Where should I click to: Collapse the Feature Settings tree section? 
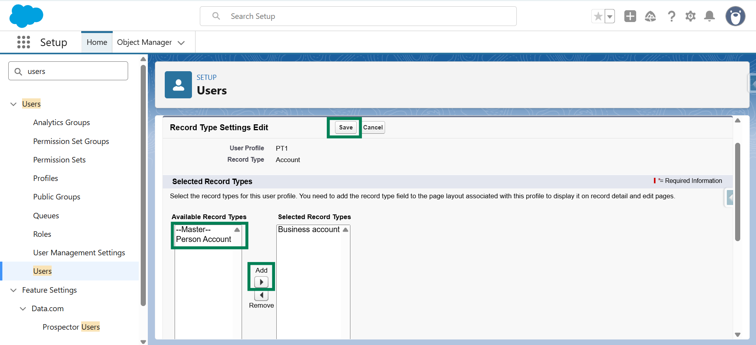(x=13, y=290)
